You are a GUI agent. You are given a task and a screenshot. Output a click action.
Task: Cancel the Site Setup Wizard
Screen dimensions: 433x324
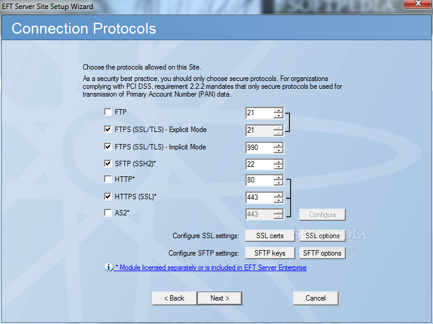point(316,298)
